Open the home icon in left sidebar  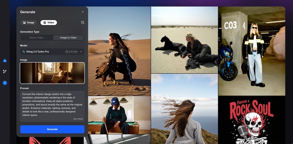pos(5,61)
